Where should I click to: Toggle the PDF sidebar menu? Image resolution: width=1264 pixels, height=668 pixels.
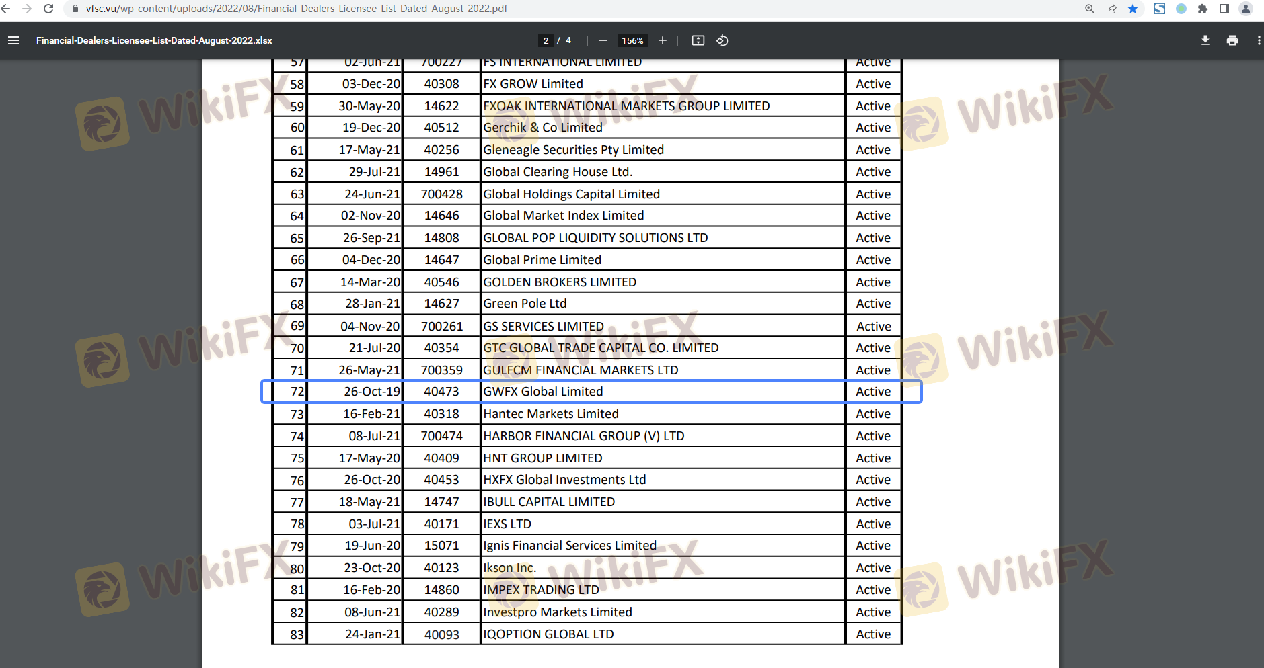tap(13, 40)
